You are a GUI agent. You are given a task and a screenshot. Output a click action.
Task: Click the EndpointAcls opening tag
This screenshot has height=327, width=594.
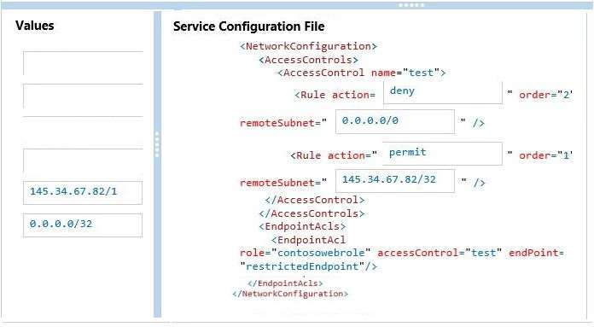(302, 226)
